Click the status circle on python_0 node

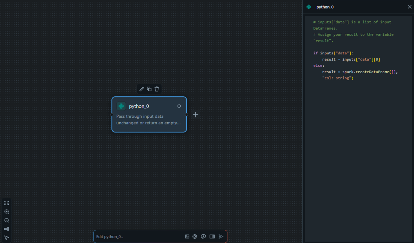179,106
